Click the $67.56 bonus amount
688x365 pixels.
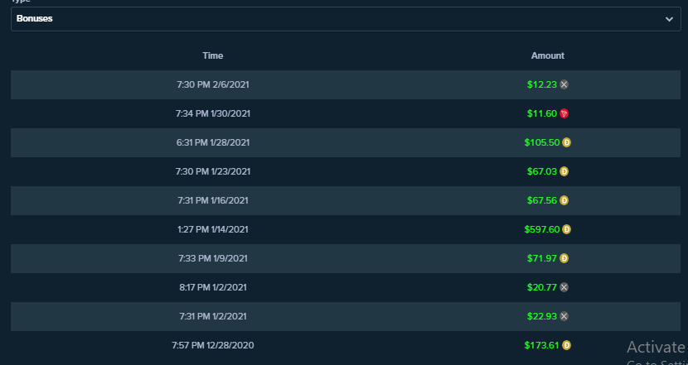coord(542,200)
